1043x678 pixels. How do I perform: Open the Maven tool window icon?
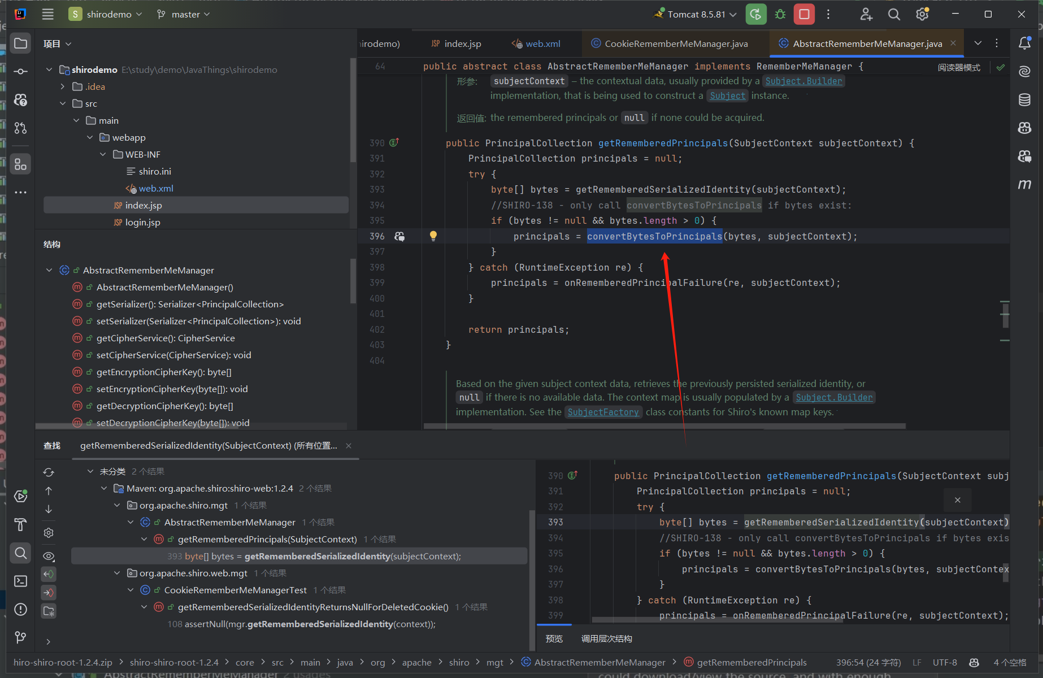click(1024, 184)
